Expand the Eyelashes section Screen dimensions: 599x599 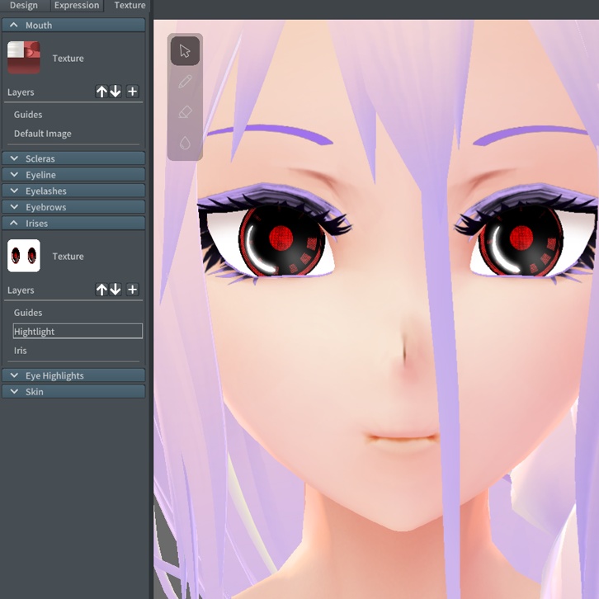73,191
